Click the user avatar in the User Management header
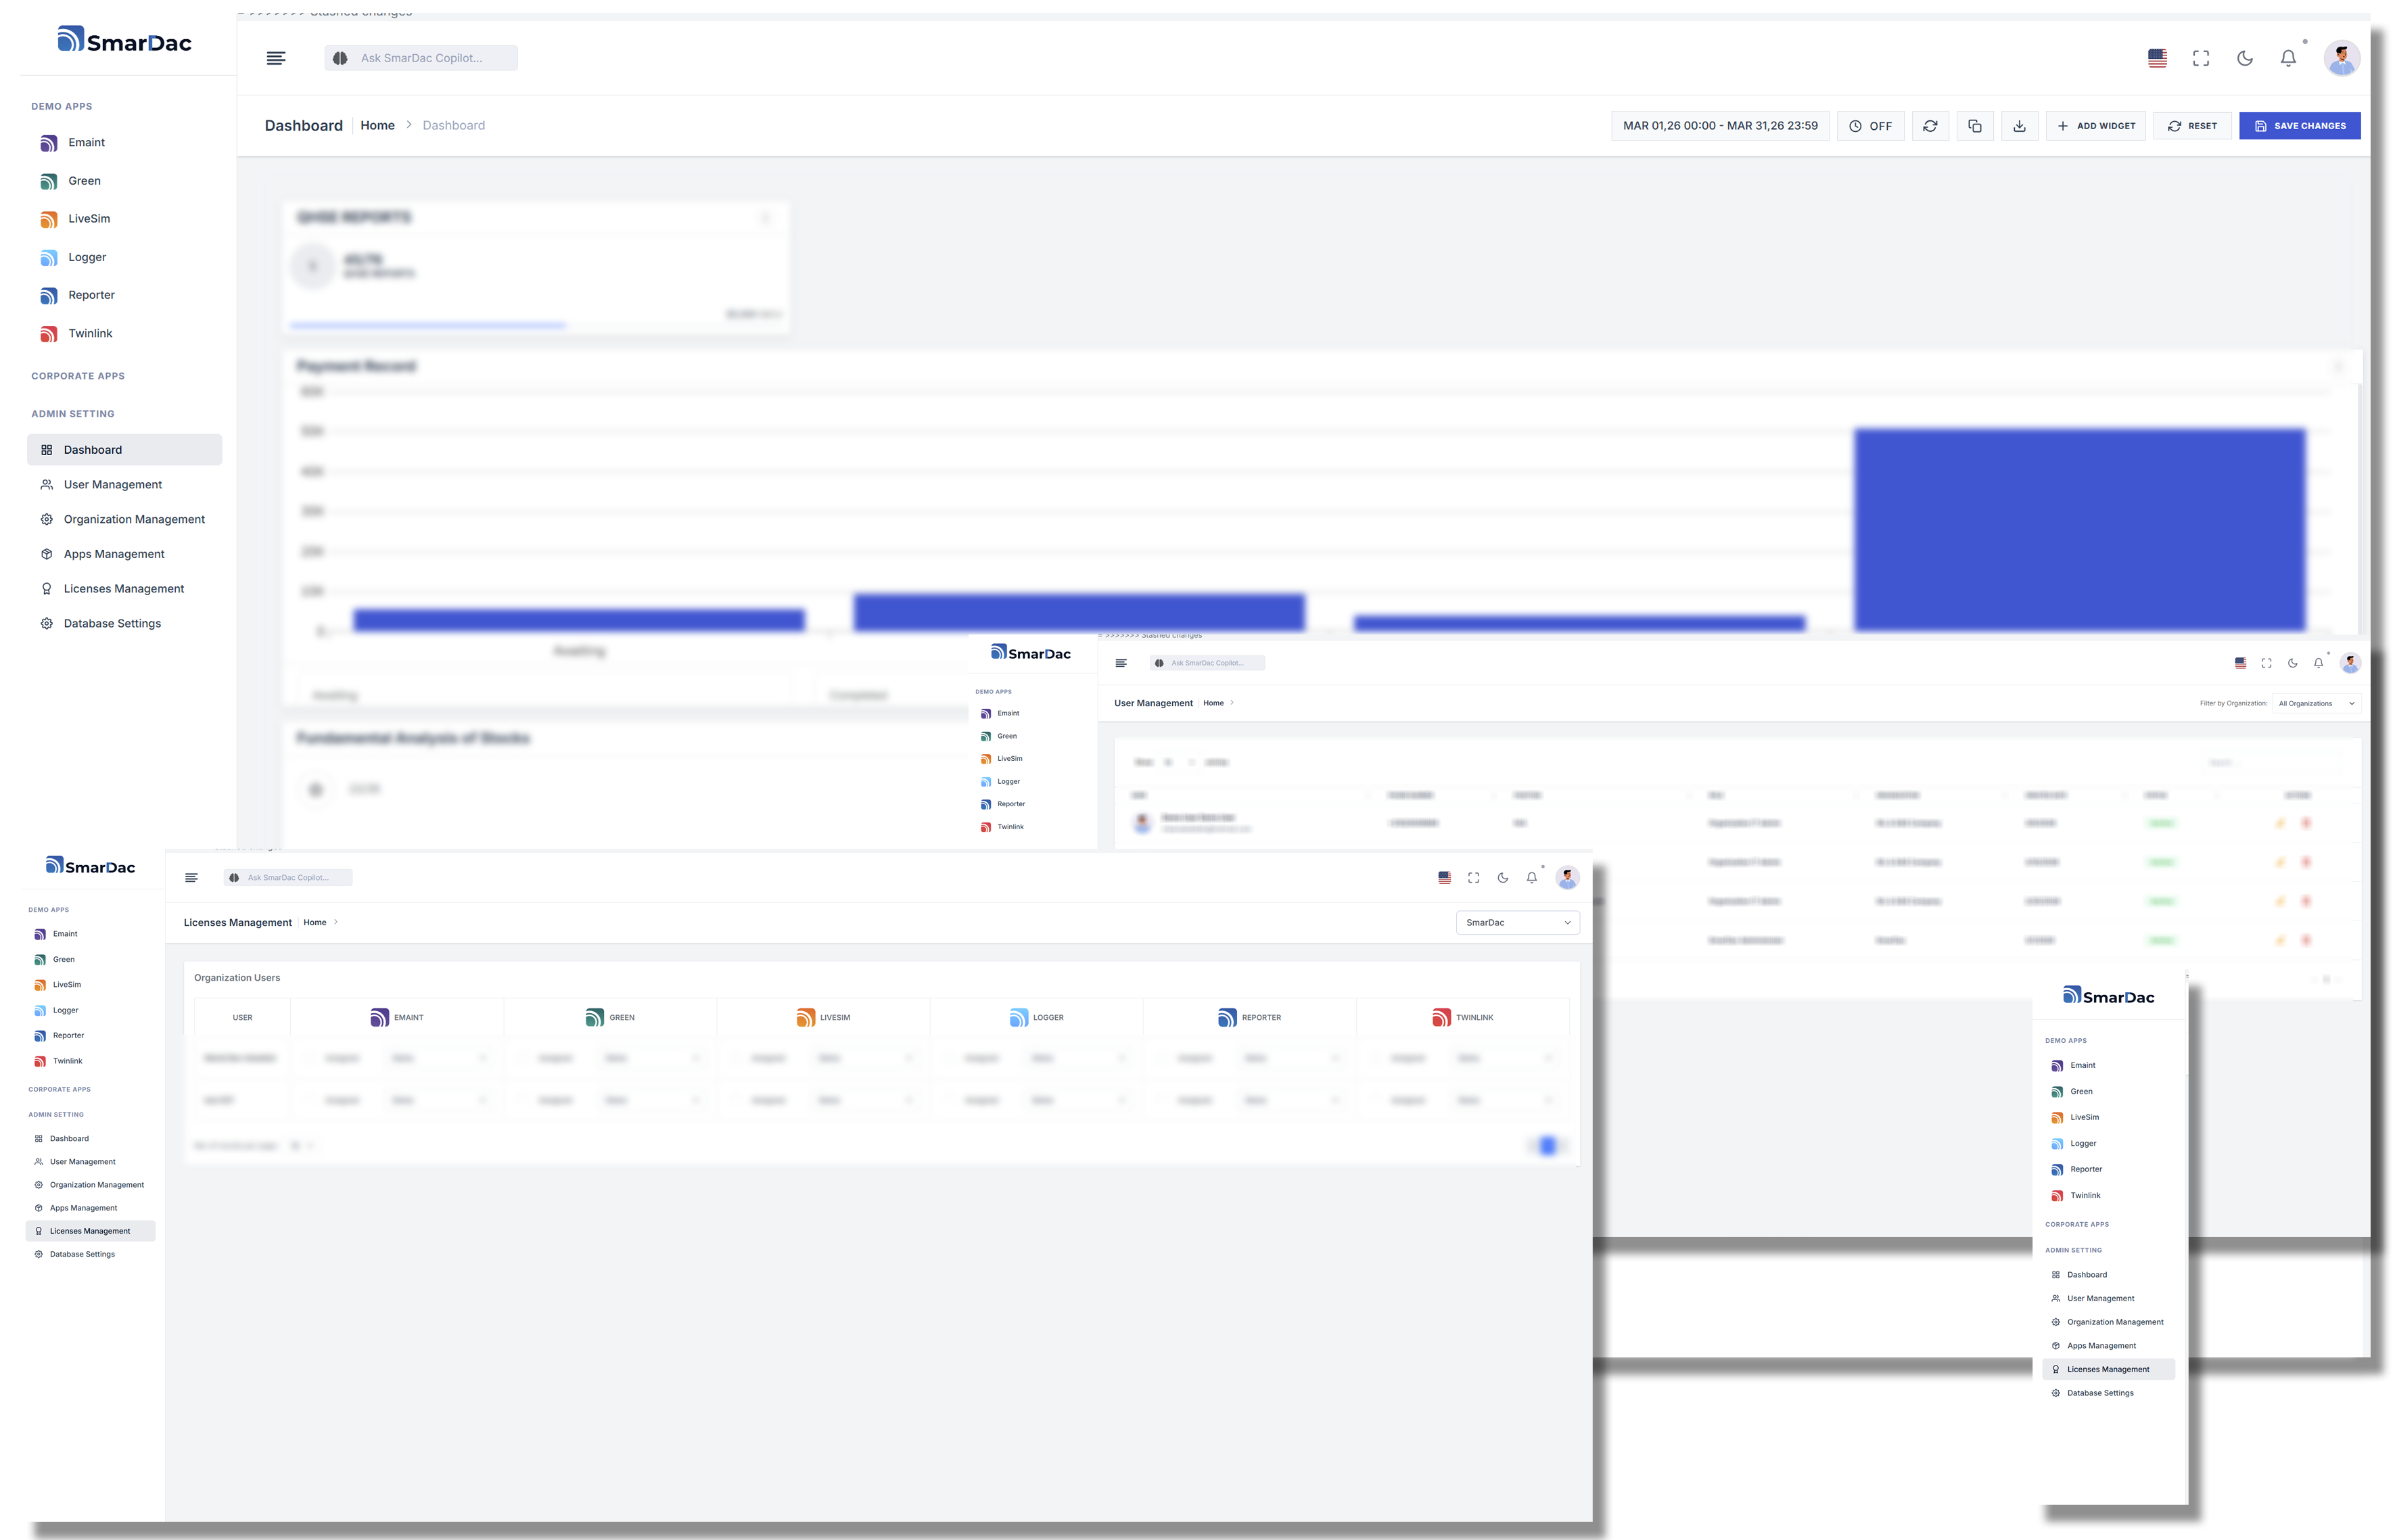This screenshot has width=2395, height=1540. [x=2351, y=663]
